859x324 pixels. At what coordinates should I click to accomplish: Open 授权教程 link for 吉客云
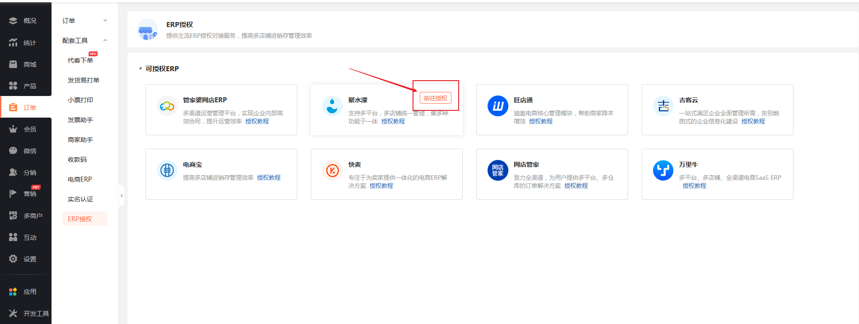point(753,121)
